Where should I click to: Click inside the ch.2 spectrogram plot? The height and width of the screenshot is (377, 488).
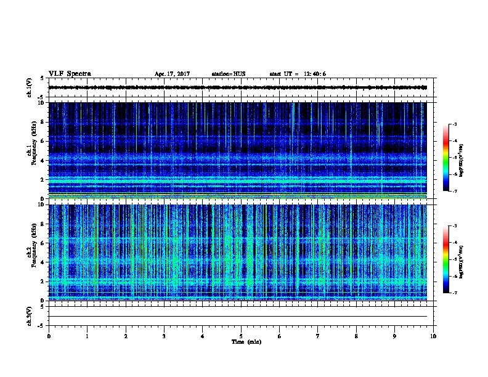coord(238,253)
